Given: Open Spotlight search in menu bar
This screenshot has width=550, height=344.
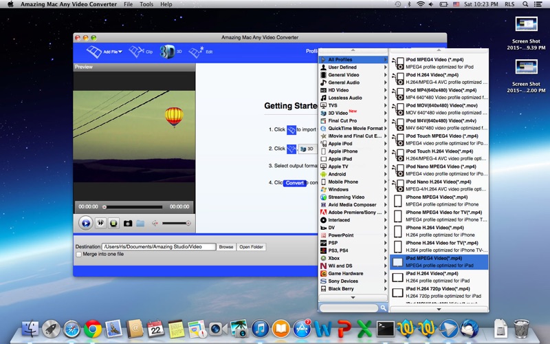Looking at the screenshot, I should 525,4.
